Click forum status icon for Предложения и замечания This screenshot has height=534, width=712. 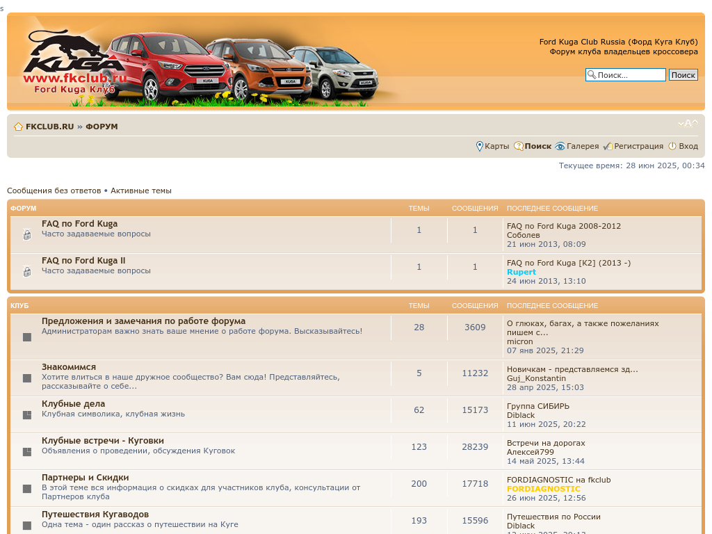click(27, 337)
